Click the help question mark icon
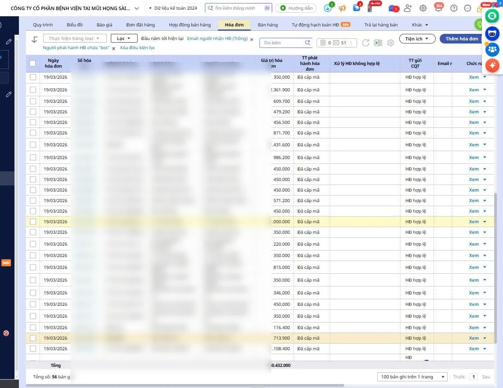 pyautogui.click(x=454, y=8)
